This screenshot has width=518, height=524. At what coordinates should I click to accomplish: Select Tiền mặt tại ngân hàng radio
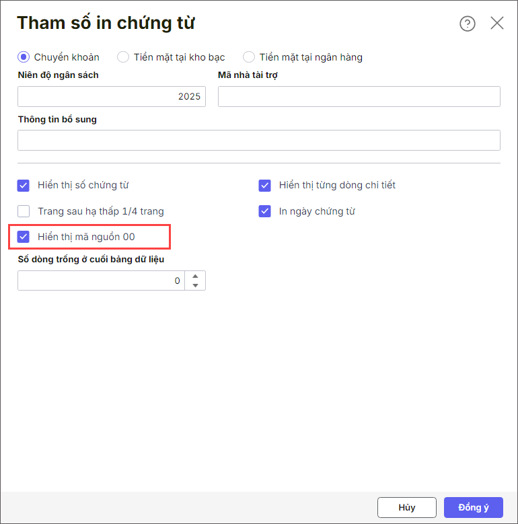(x=249, y=57)
